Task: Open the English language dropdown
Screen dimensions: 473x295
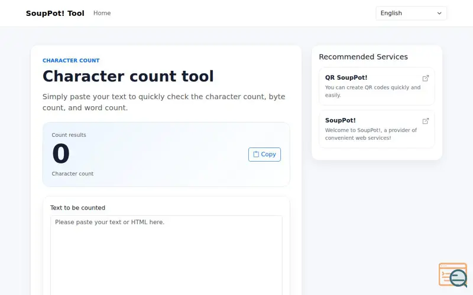Action: point(411,13)
